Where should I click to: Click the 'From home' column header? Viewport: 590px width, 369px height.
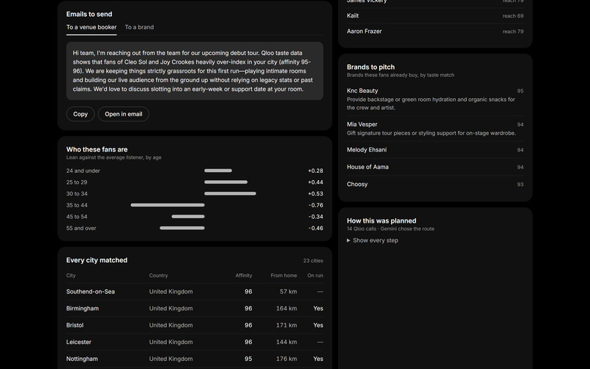point(284,275)
